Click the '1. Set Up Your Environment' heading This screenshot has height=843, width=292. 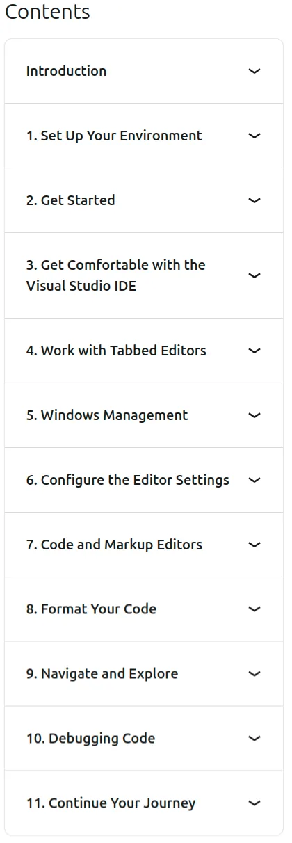(114, 136)
